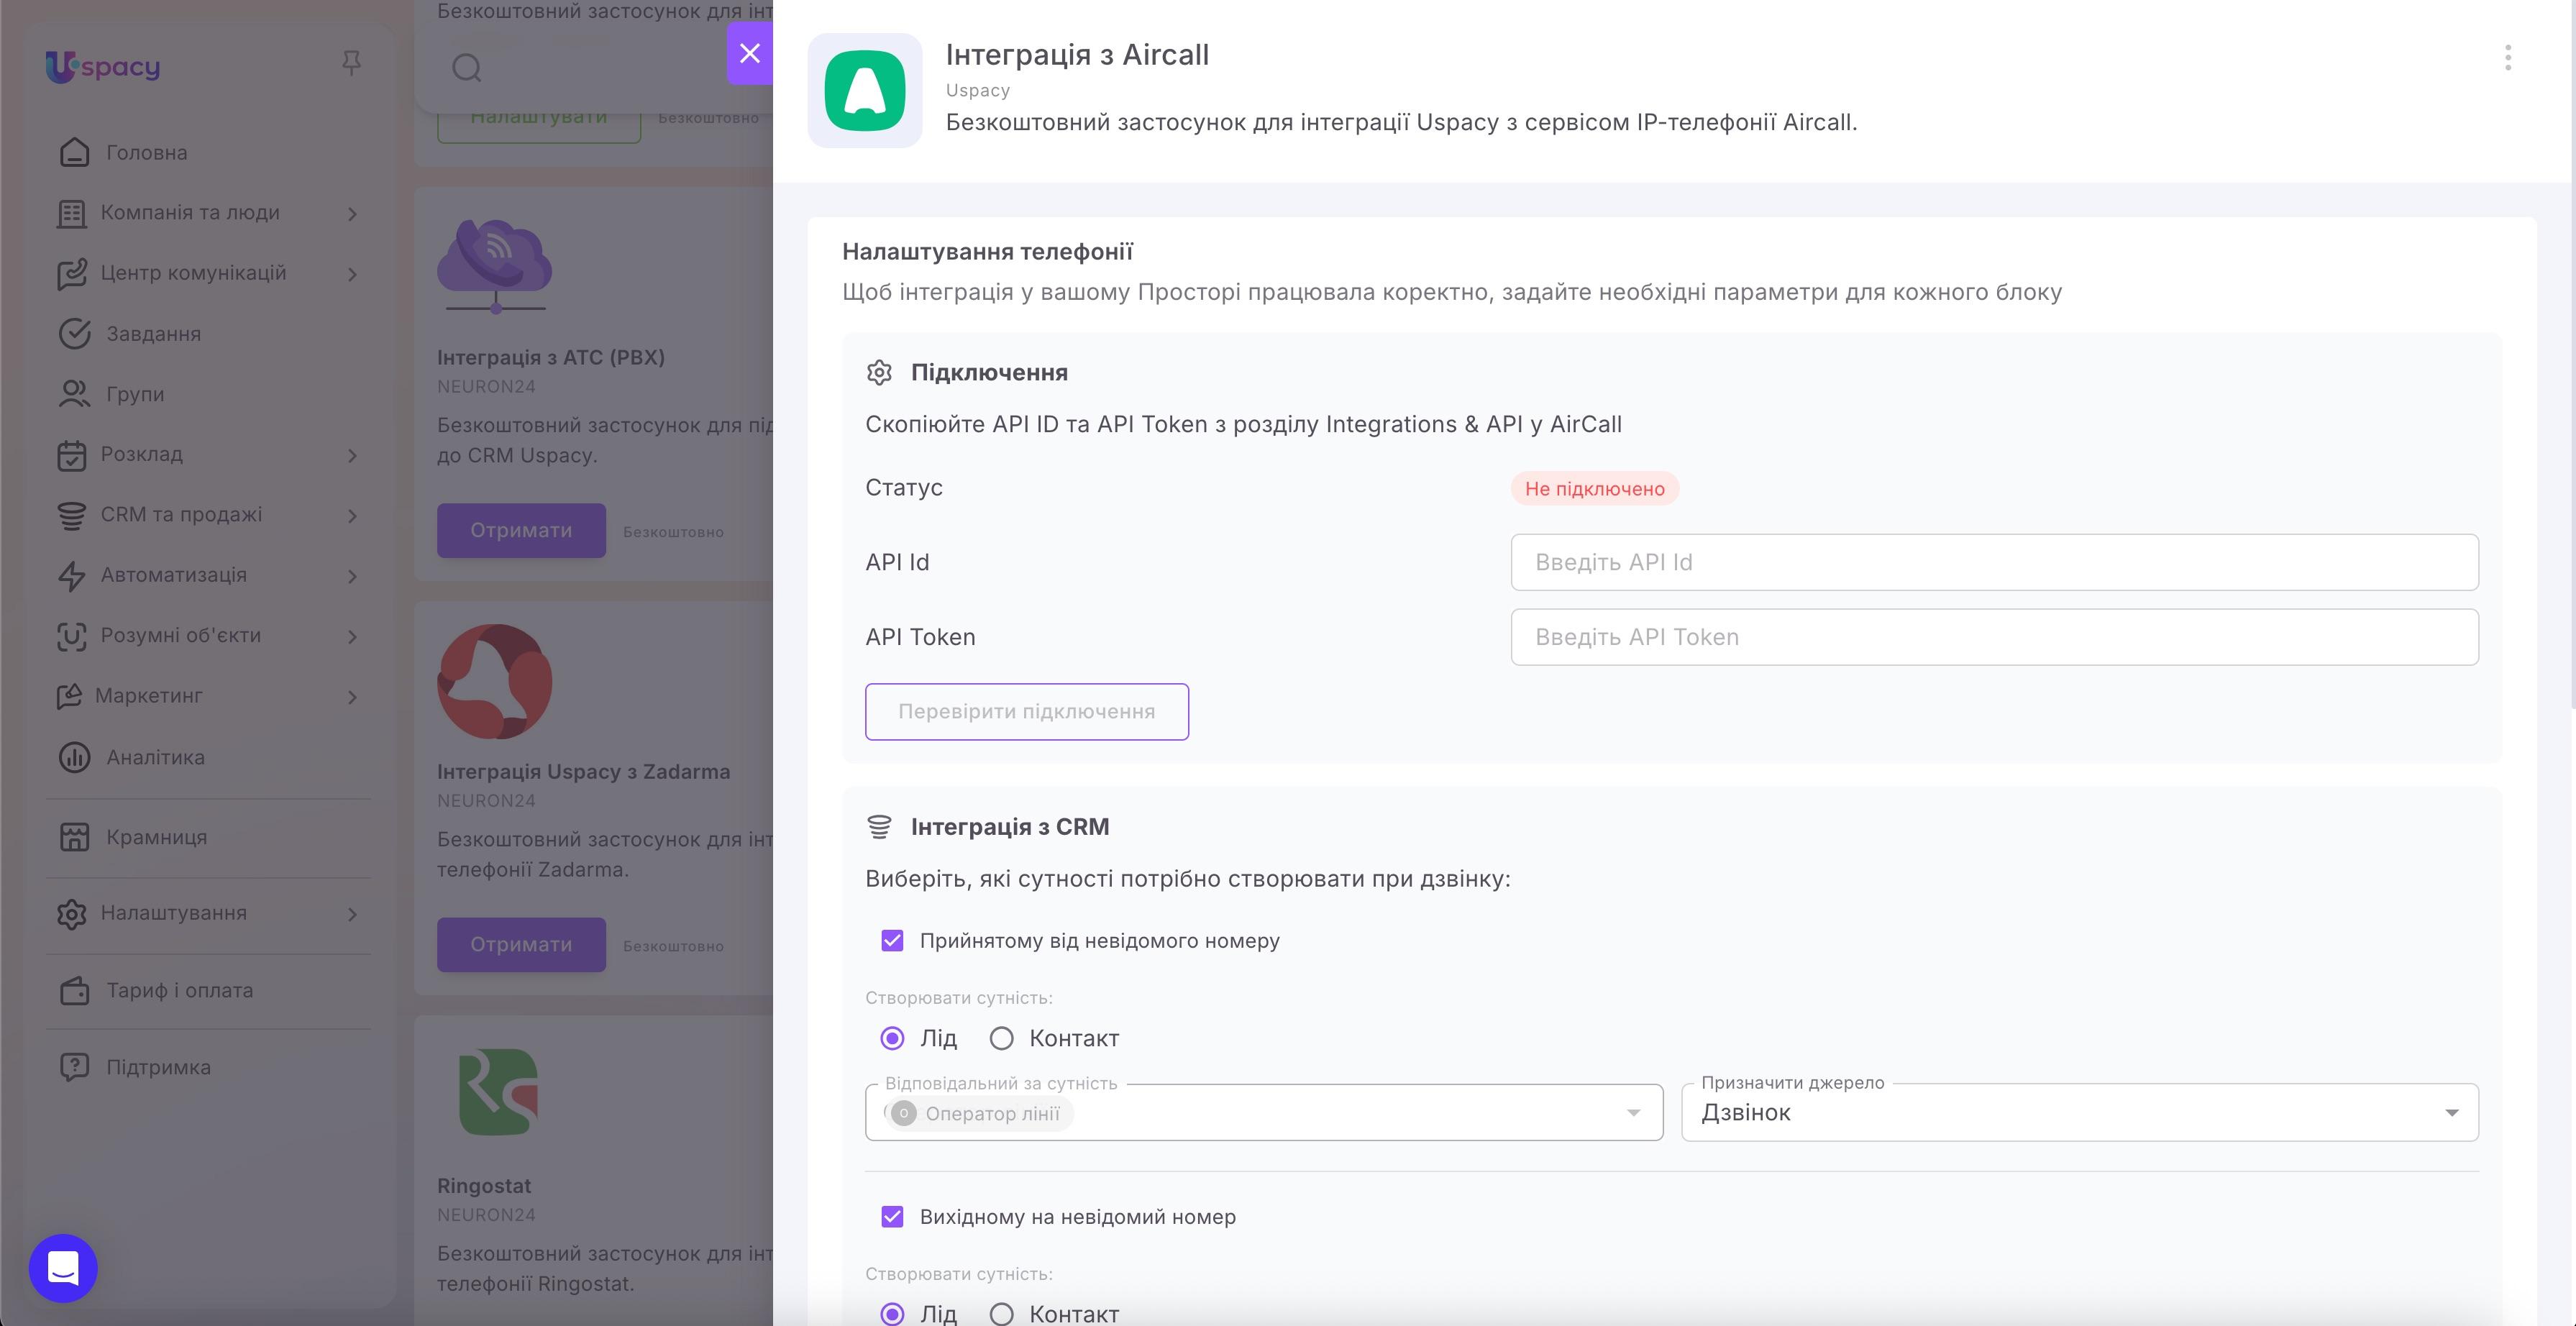Click the Uspacy logo
The width and height of the screenshot is (2576, 1326).
pyautogui.click(x=103, y=66)
